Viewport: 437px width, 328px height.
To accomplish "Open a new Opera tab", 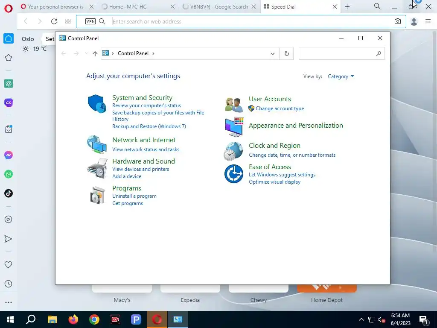I will point(347,7).
